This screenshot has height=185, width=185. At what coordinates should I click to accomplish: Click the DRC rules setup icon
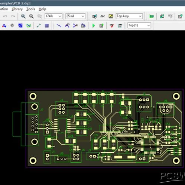(x=120, y=26)
